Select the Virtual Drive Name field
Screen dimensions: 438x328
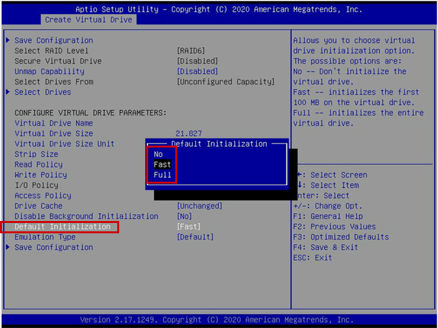pos(53,123)
